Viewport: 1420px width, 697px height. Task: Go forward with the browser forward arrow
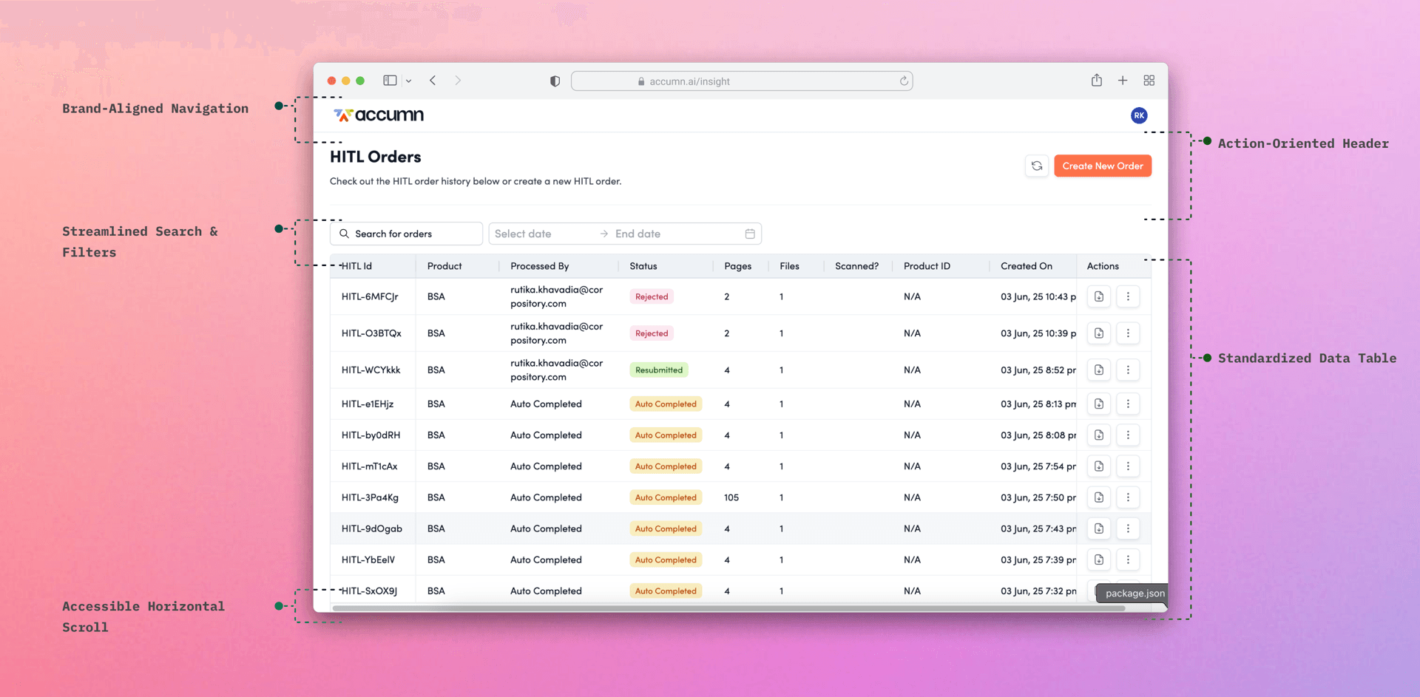(458, 81)
